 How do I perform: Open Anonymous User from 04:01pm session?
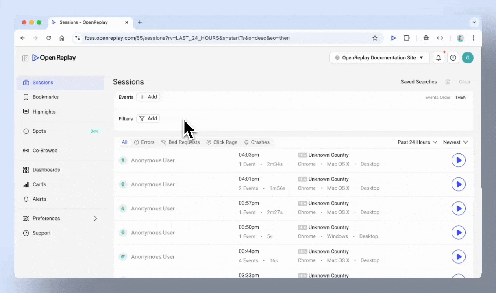click(153, 184)
